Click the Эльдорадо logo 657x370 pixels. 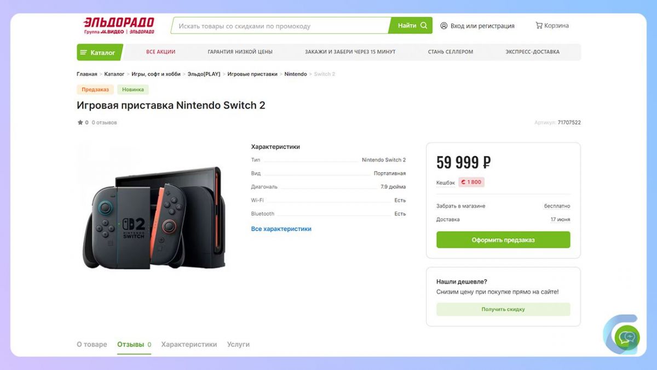point(119,26)
